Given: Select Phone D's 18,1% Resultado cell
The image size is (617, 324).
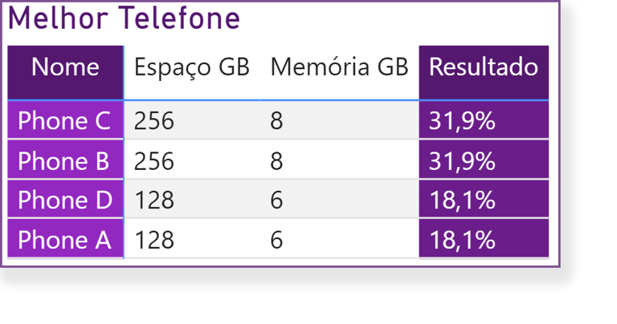Looking at the screenshot, I should coord(462,200).
